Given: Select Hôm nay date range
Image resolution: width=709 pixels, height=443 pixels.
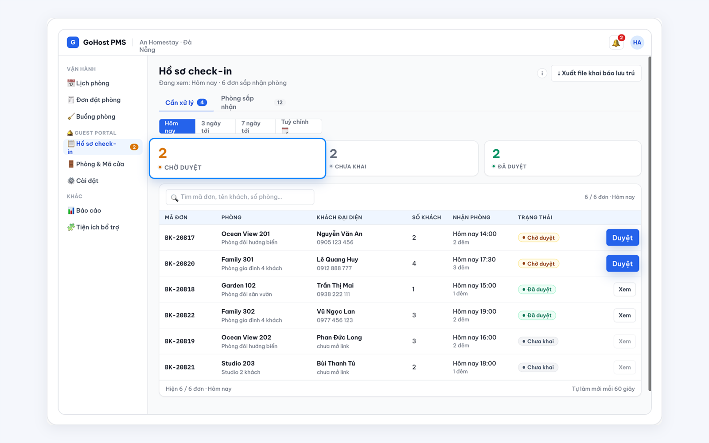Looking at the screenshot, I should [x=177, y=126].
